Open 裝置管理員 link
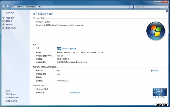170x107 pixels. [10, 18]
